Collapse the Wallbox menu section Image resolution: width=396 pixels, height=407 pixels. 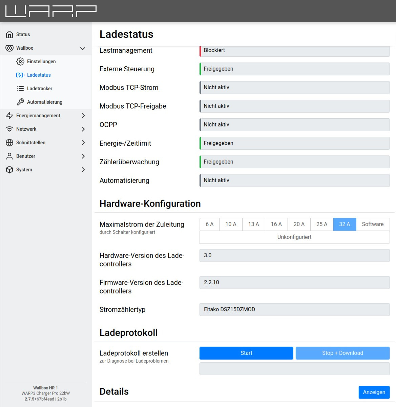pyautogui.click(x=83, y=48)
